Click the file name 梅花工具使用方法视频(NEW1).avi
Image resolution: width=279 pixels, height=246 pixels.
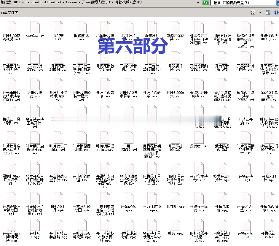[222, 96]
